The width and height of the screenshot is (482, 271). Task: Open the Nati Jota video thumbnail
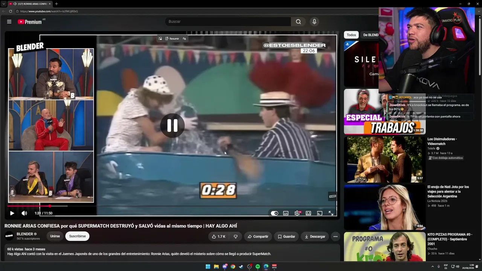click(384, 207)
